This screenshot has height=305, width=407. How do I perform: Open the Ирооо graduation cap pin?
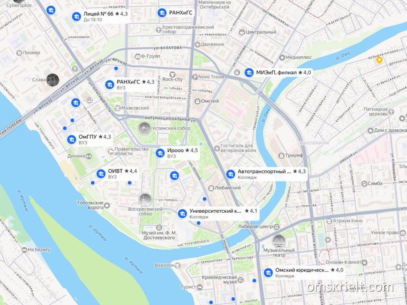tap(160, 153)
